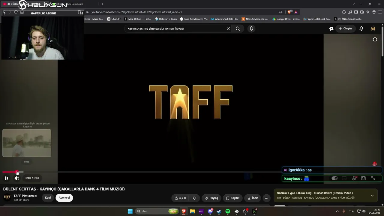Seek on the red video progress bar
The height and width of the screenshot is (216, 384).
click(x=10, y=172)
